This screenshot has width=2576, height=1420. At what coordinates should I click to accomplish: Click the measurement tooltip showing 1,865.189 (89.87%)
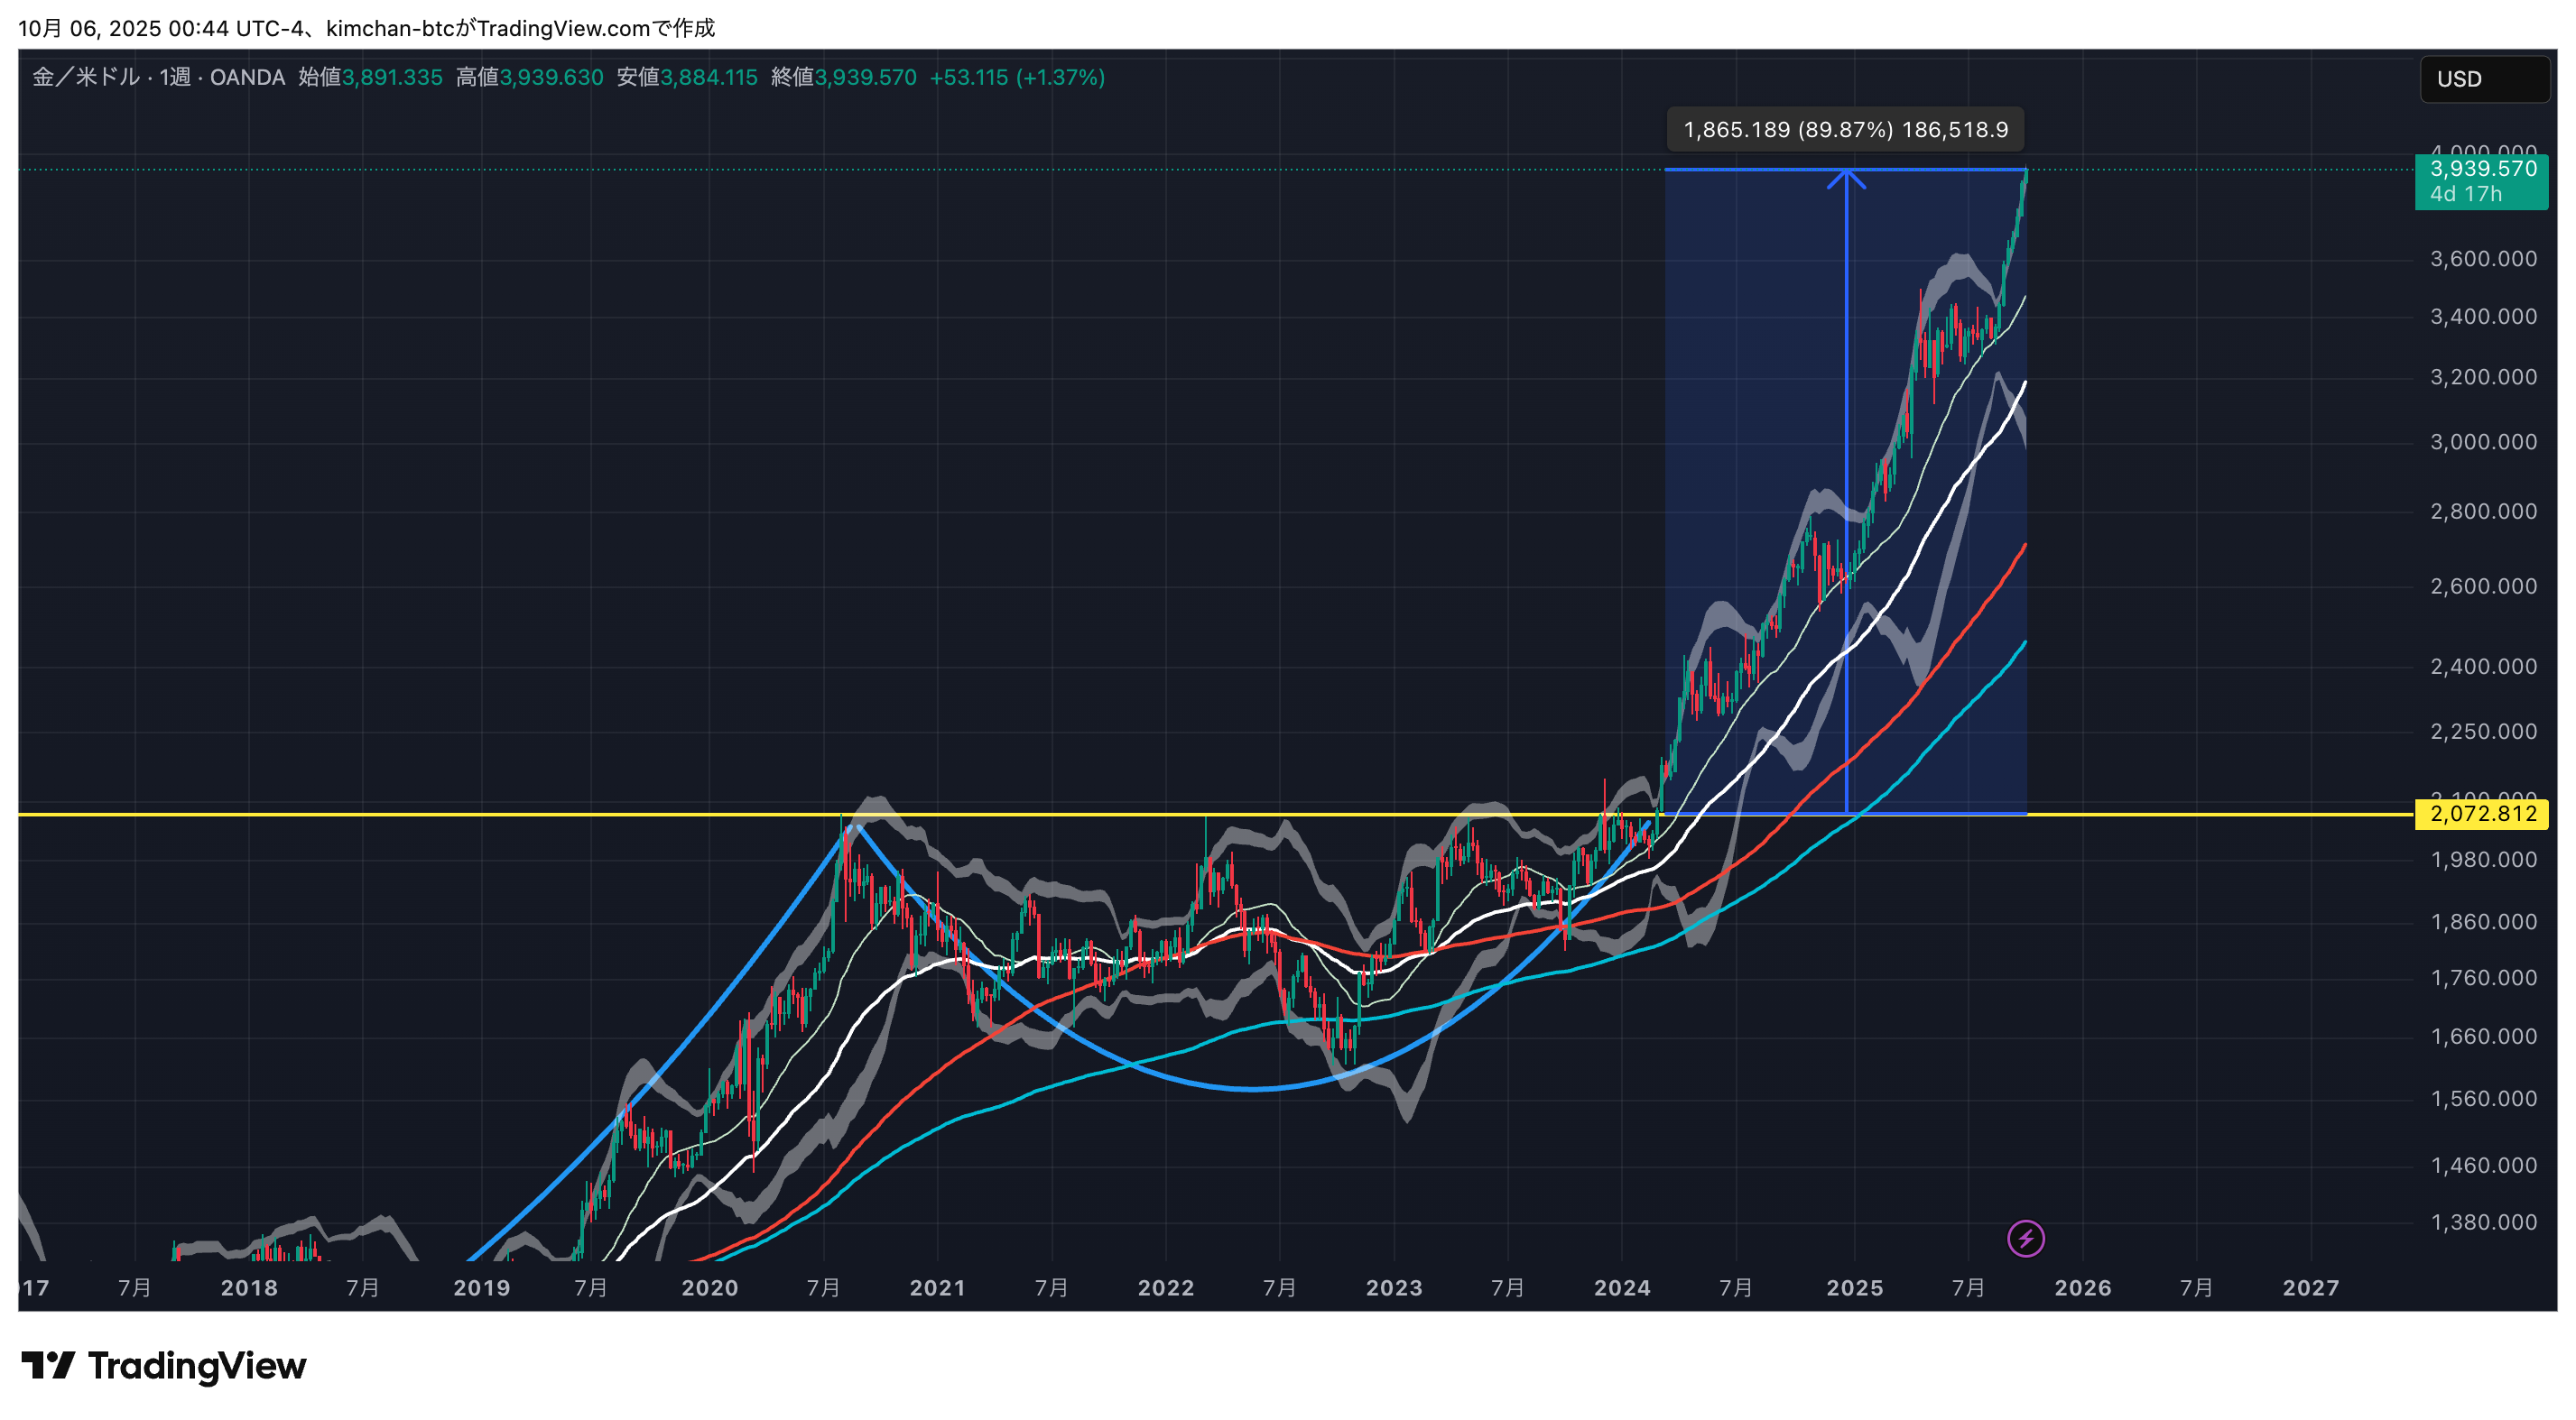pos(1845,130)
